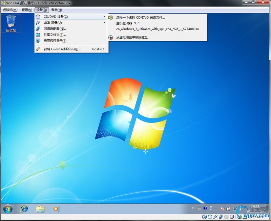Close the open 设备(D) menu

tap(42, 10)
